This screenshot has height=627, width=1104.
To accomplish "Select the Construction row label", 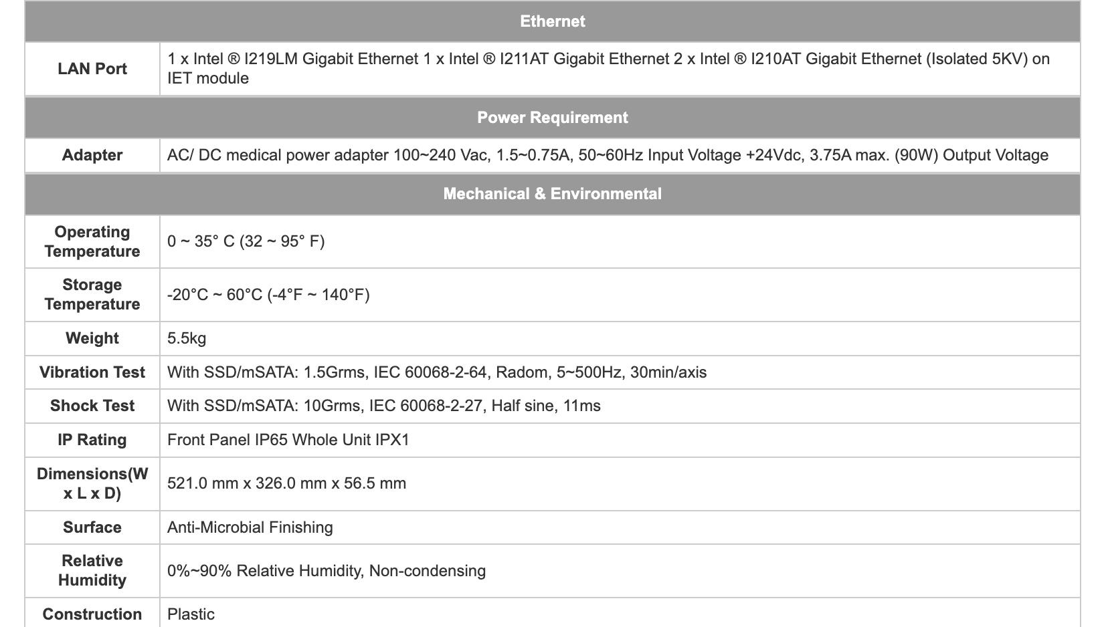I will pyautogui.click(x=92, y=614).
